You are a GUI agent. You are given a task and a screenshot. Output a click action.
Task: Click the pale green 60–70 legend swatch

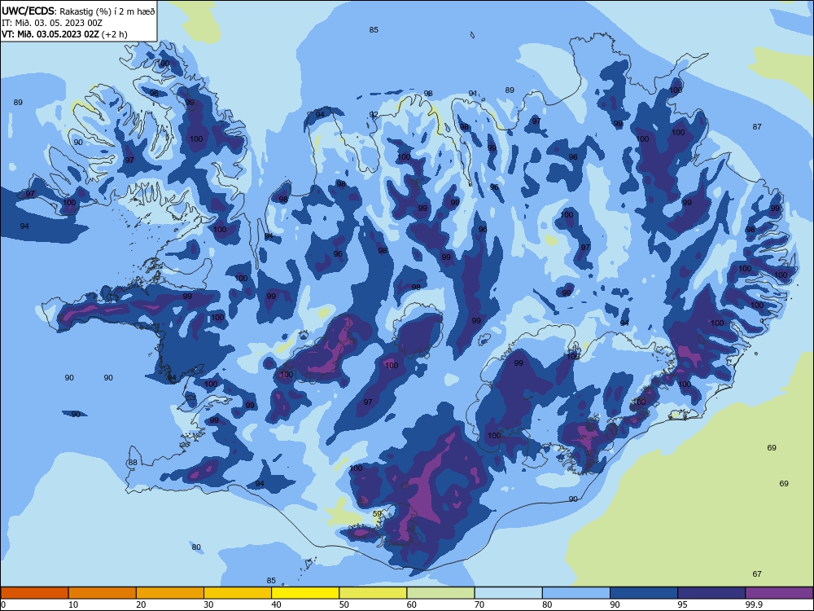tap(440, 593)
